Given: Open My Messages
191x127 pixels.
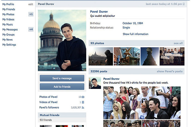Looking at the screenshot, I should tap(10, 29).
